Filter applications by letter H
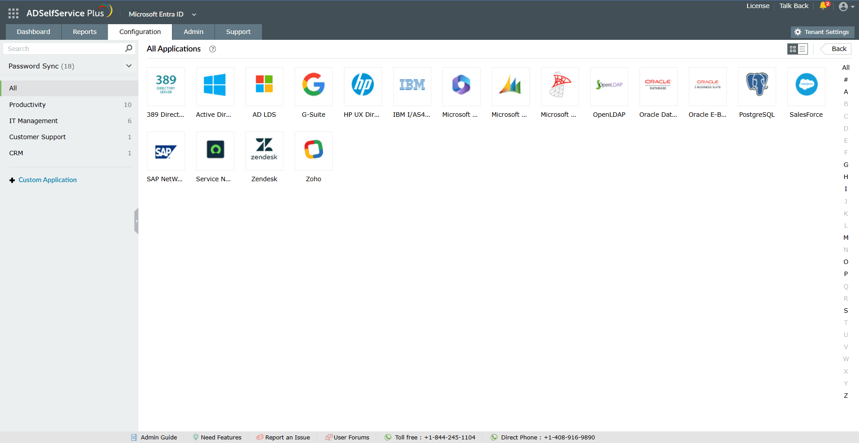859x443 pixels. [x=846, y=177]
